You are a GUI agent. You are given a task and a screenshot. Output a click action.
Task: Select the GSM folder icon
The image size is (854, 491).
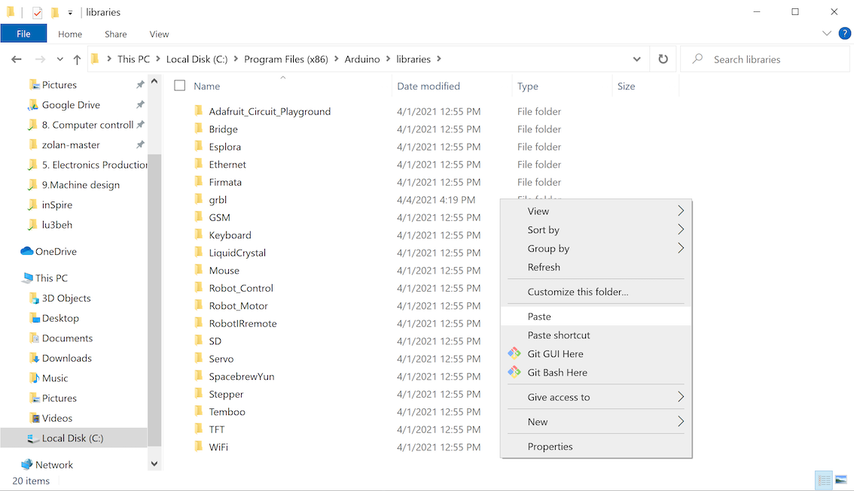click(x=199, y=217)
